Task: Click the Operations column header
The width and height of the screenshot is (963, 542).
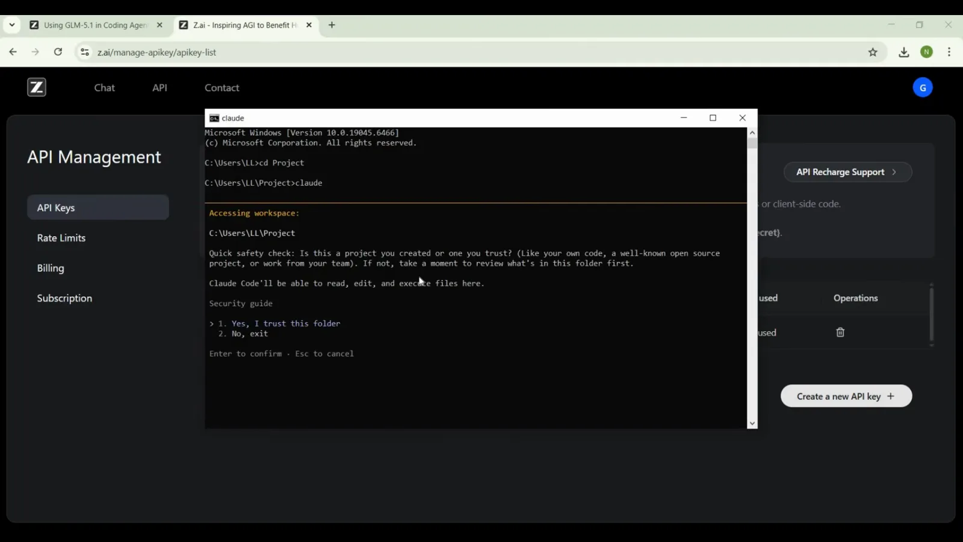Action: click(x=855, y=298)
